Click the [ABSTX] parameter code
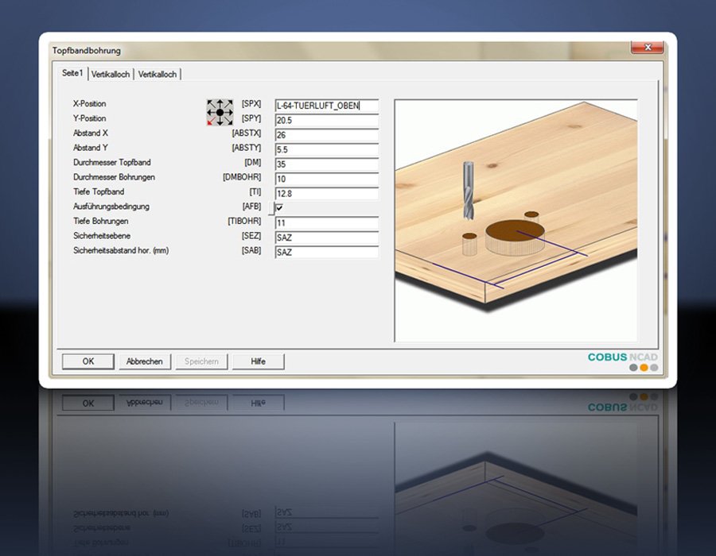The image size is (716, 556). [x=247, y=133]
